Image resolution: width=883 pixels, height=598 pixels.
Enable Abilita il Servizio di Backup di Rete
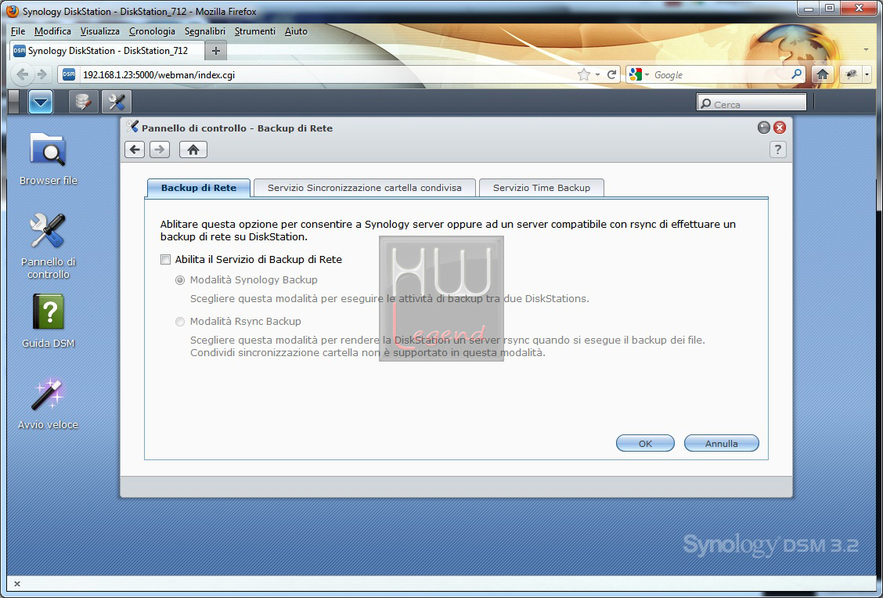click(x=166, y=260)
